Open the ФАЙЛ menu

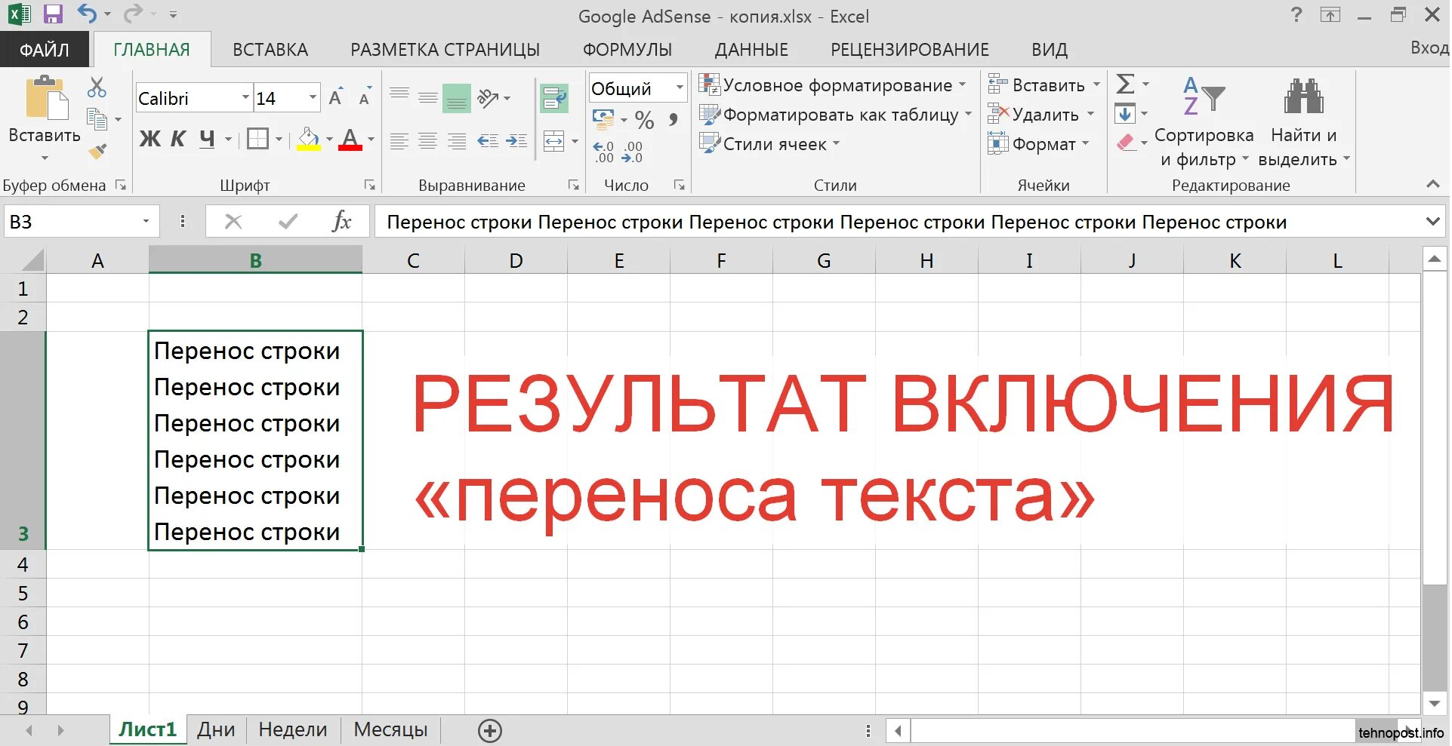coord(45,50)
